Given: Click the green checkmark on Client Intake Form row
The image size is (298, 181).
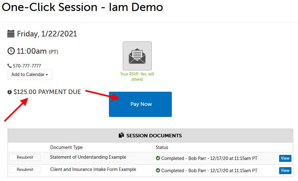Looking at the screenshot, I should coord(158,170).
